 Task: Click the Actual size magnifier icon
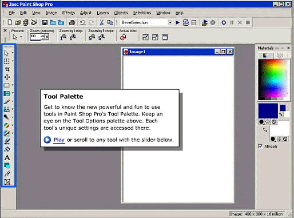point(123,37)
